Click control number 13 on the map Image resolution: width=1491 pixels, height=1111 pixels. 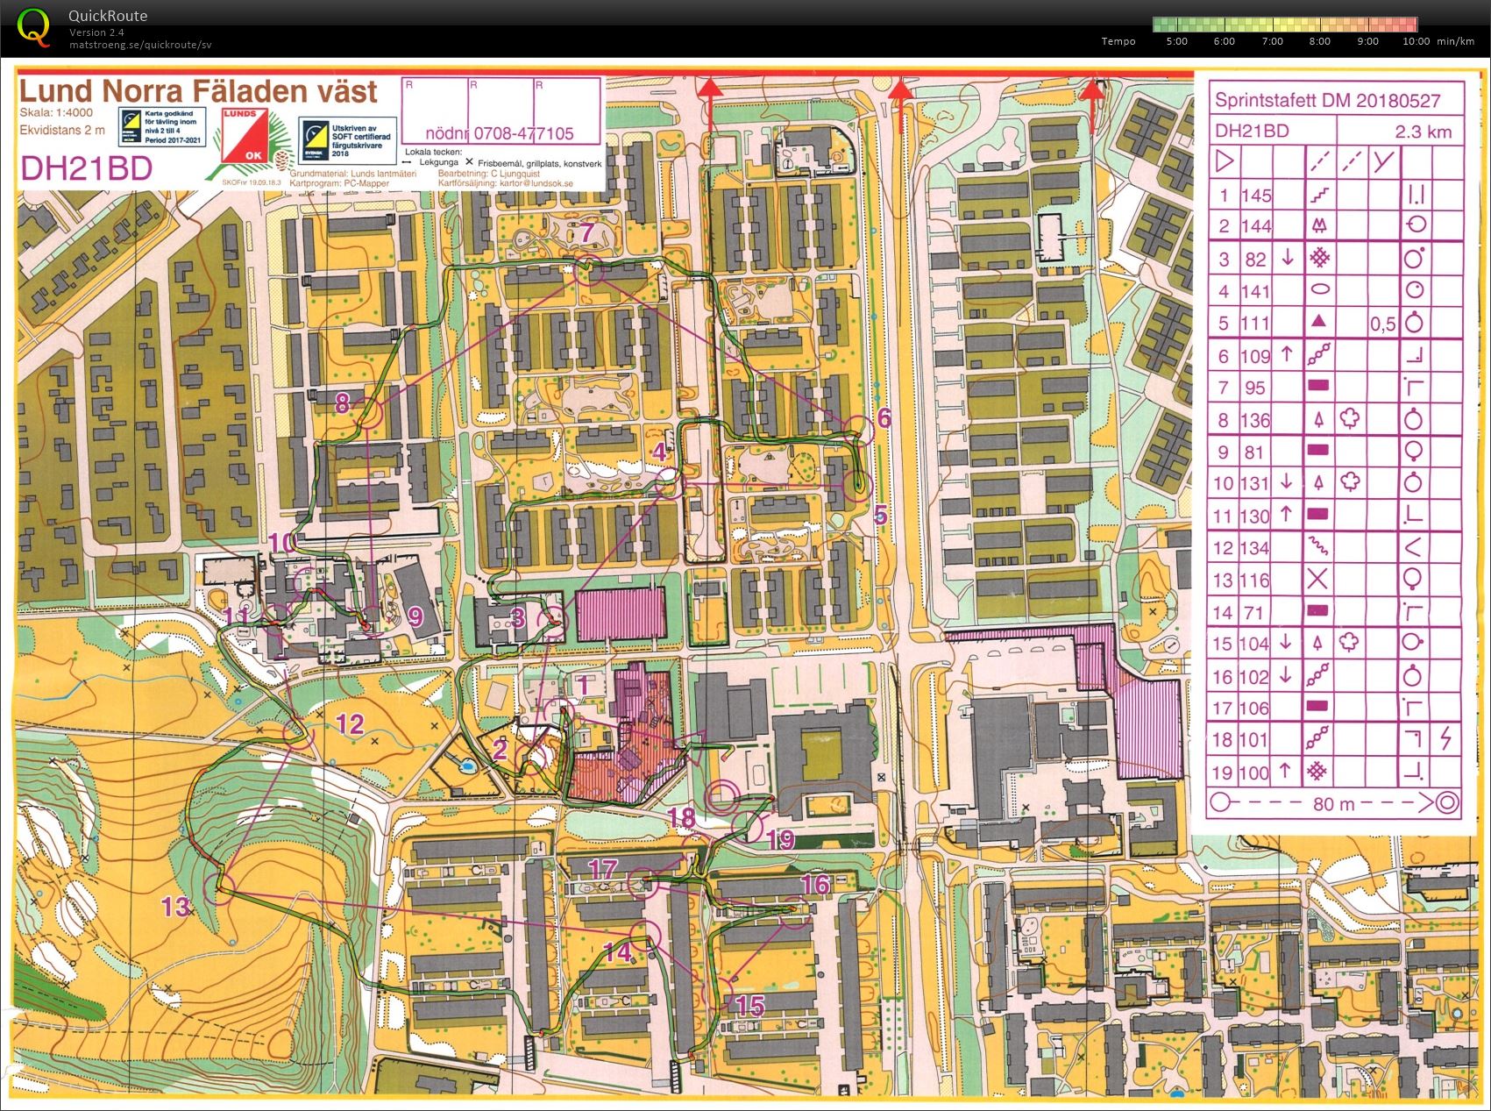[x=175, y=906]
